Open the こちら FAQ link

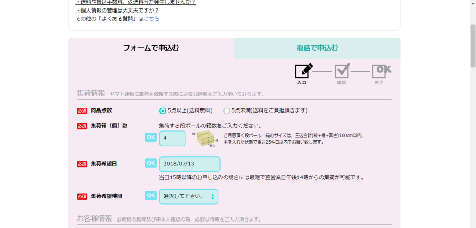pyautogui.click(x=152, y=19)
